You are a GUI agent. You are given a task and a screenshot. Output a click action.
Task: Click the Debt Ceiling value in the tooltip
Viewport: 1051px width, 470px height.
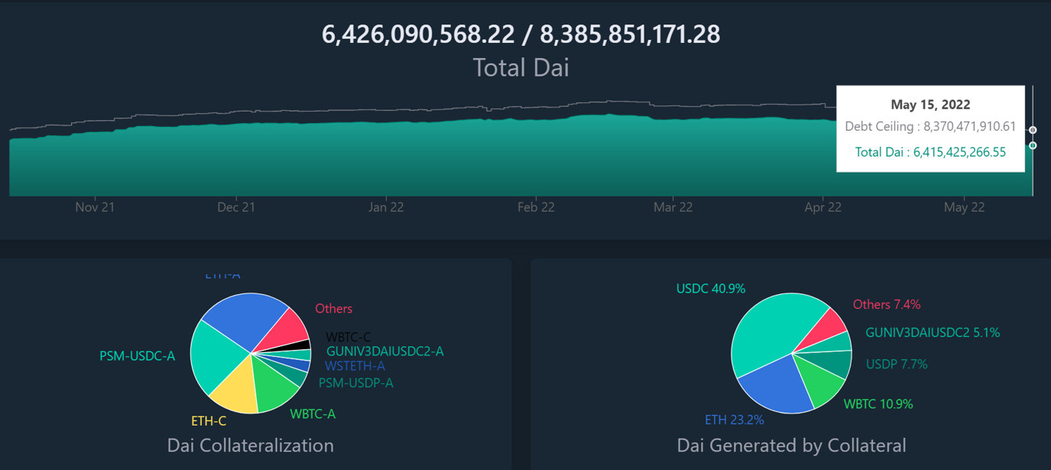[969, 127]
